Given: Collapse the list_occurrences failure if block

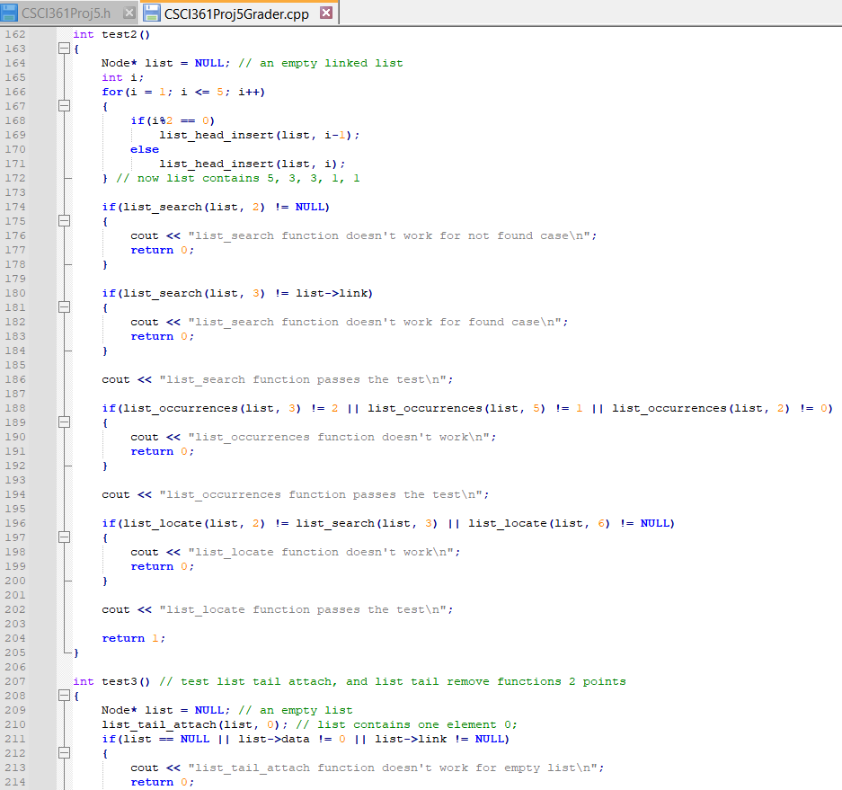Looking at the screenshot, I should tap(63, 422).
